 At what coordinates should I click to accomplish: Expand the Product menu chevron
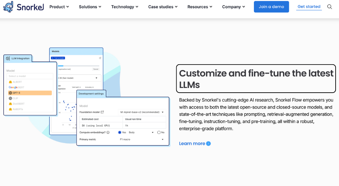pos(67,7)
